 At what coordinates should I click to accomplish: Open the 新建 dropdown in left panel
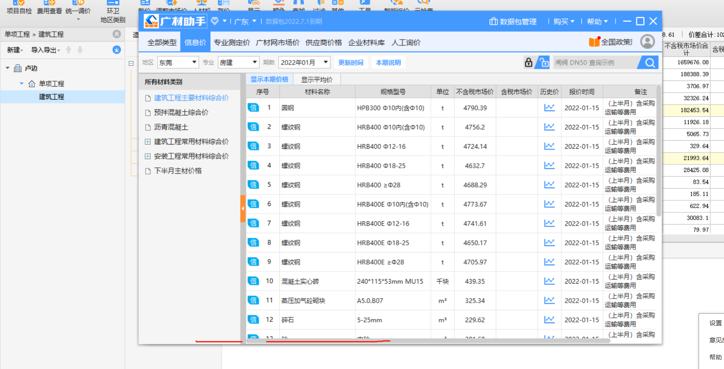15,50
